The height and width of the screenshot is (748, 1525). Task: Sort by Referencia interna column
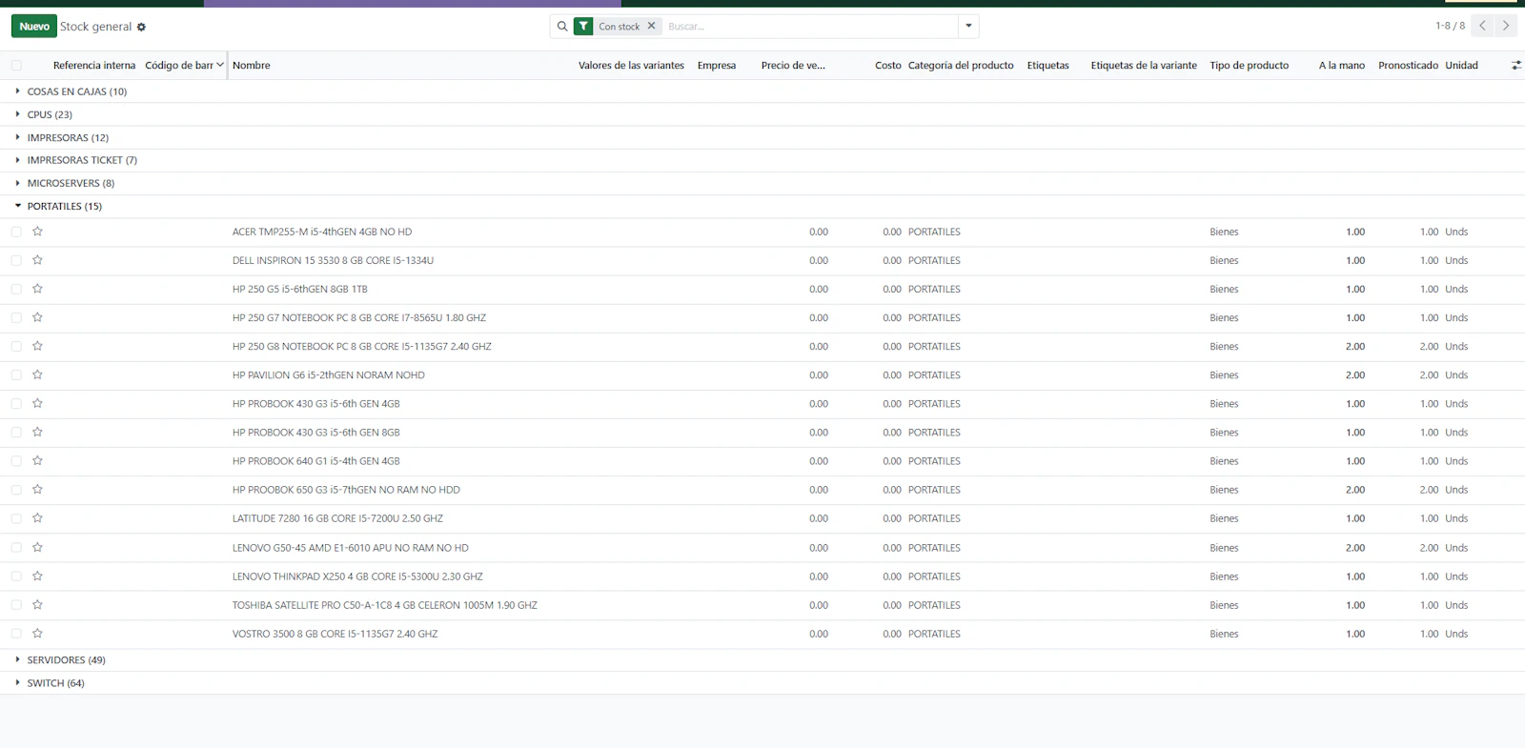[x=94, y=66]
